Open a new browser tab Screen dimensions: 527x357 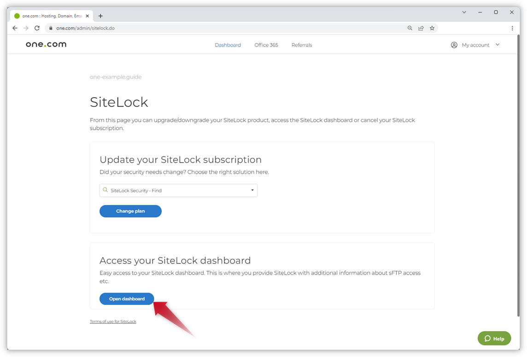pyautogui.click(x=100, y=16)
